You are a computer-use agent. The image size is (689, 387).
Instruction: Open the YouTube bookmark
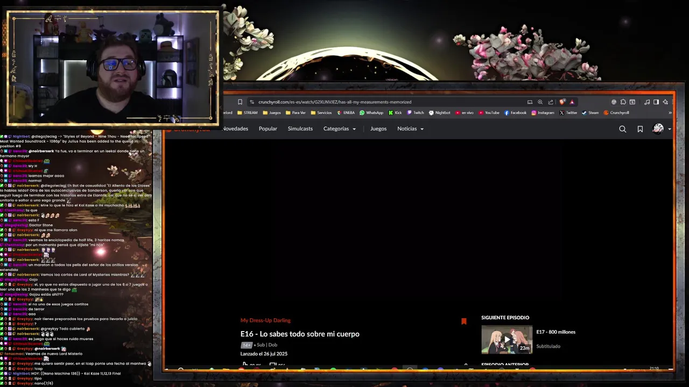(x=489, y=113)
